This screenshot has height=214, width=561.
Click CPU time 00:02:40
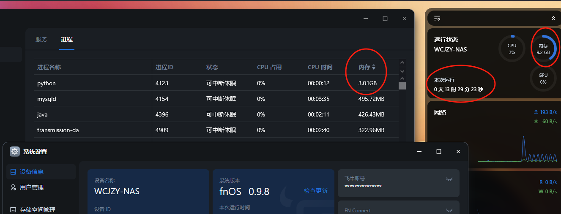click(x=318, y=130)
